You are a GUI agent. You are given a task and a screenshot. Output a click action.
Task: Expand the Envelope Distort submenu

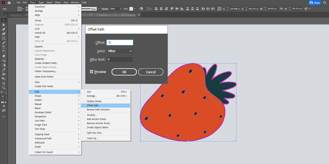tap(55, 112)
